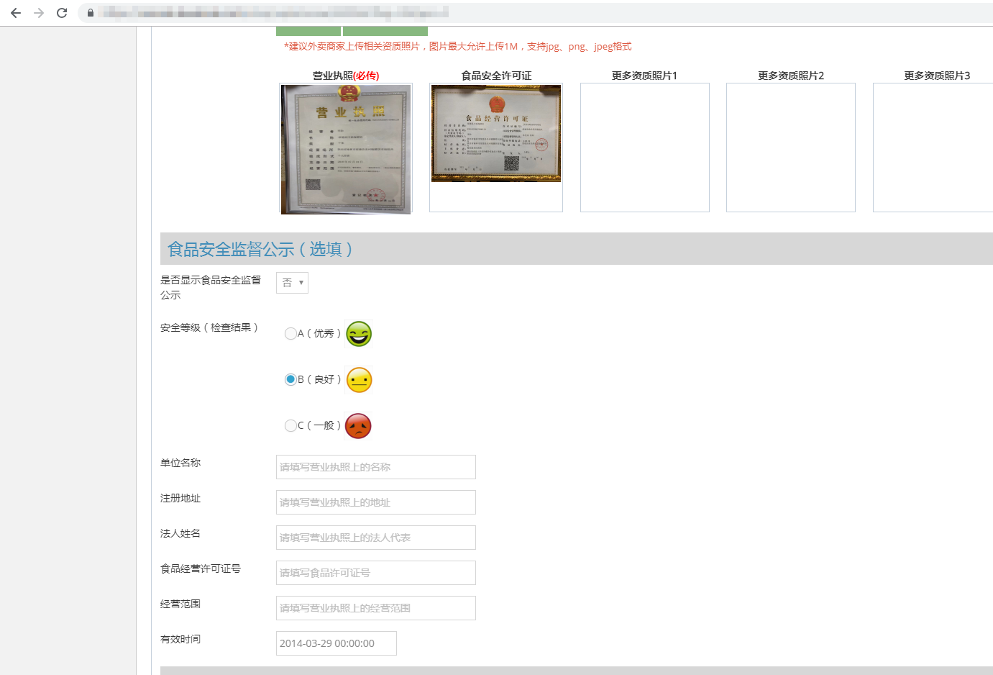Screen dimensions: 993x675
Task: Select safety grade C (一般) radio button
Action: point(290,425)
